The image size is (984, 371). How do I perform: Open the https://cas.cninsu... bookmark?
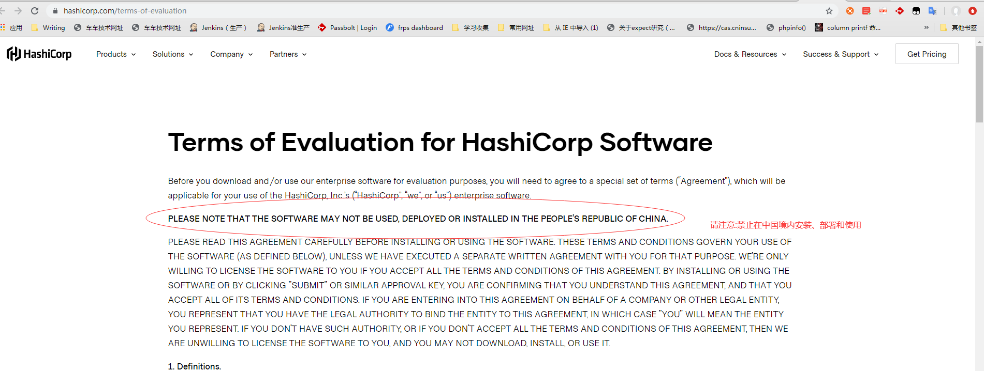(721, 27)
